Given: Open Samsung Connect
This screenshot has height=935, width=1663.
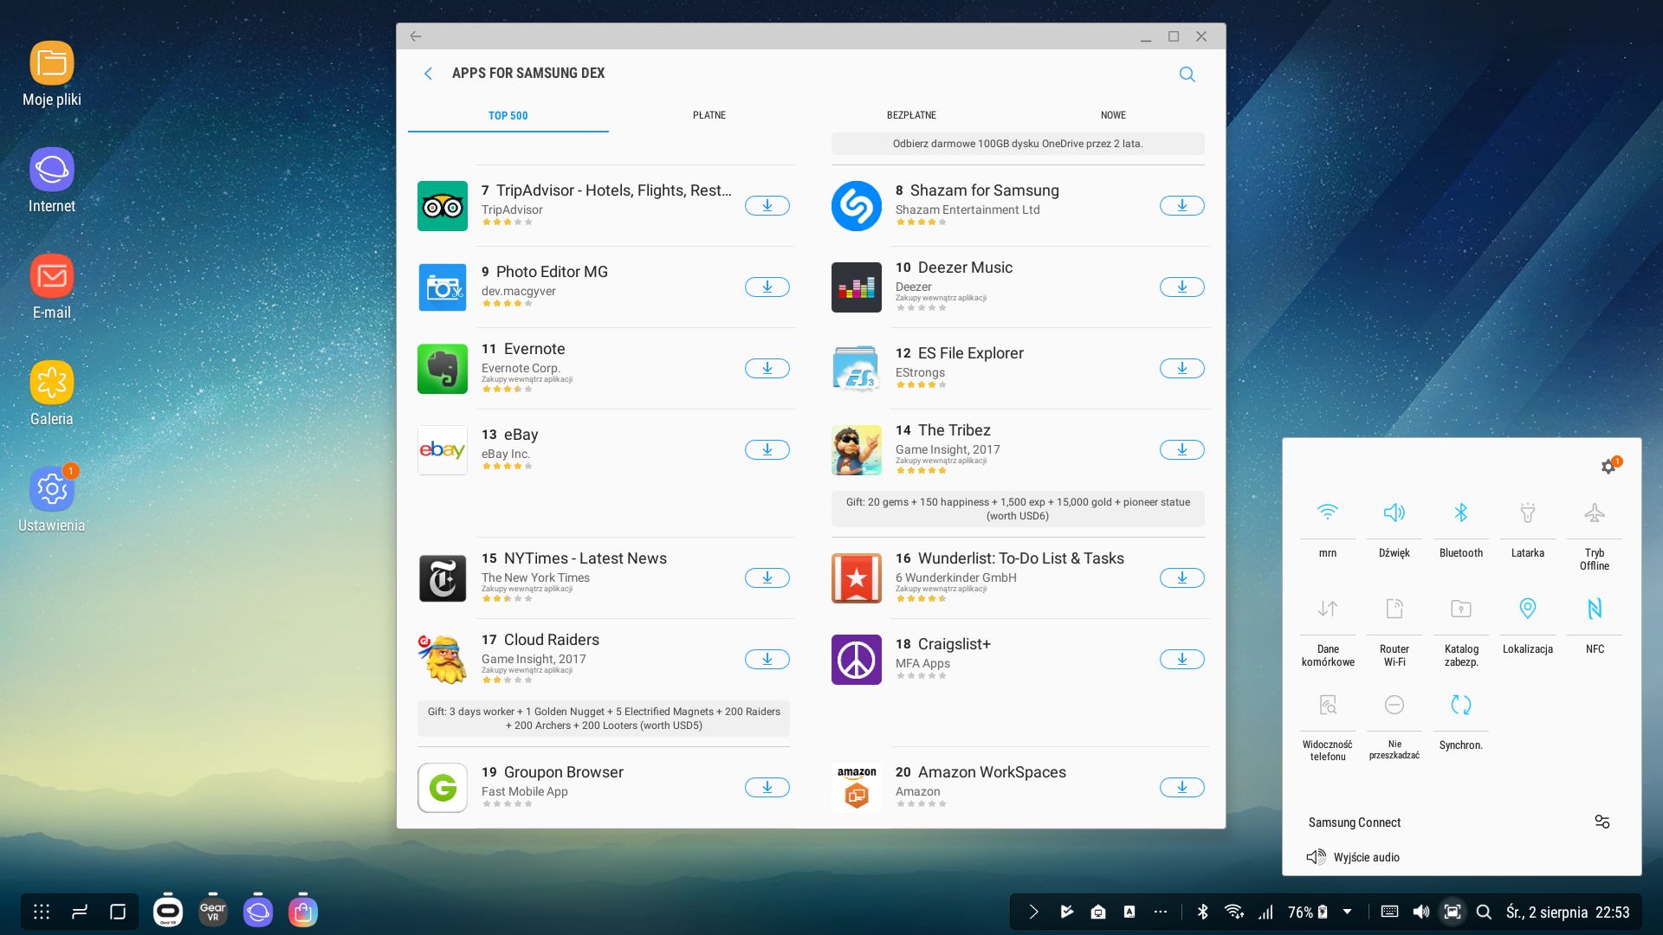Looking at the screenshot, I should coord(1355,822).
